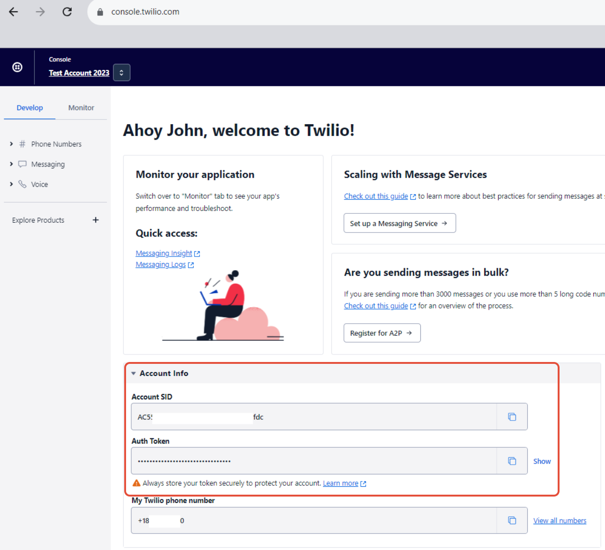Click the Console label in header

tap(60, 60)
